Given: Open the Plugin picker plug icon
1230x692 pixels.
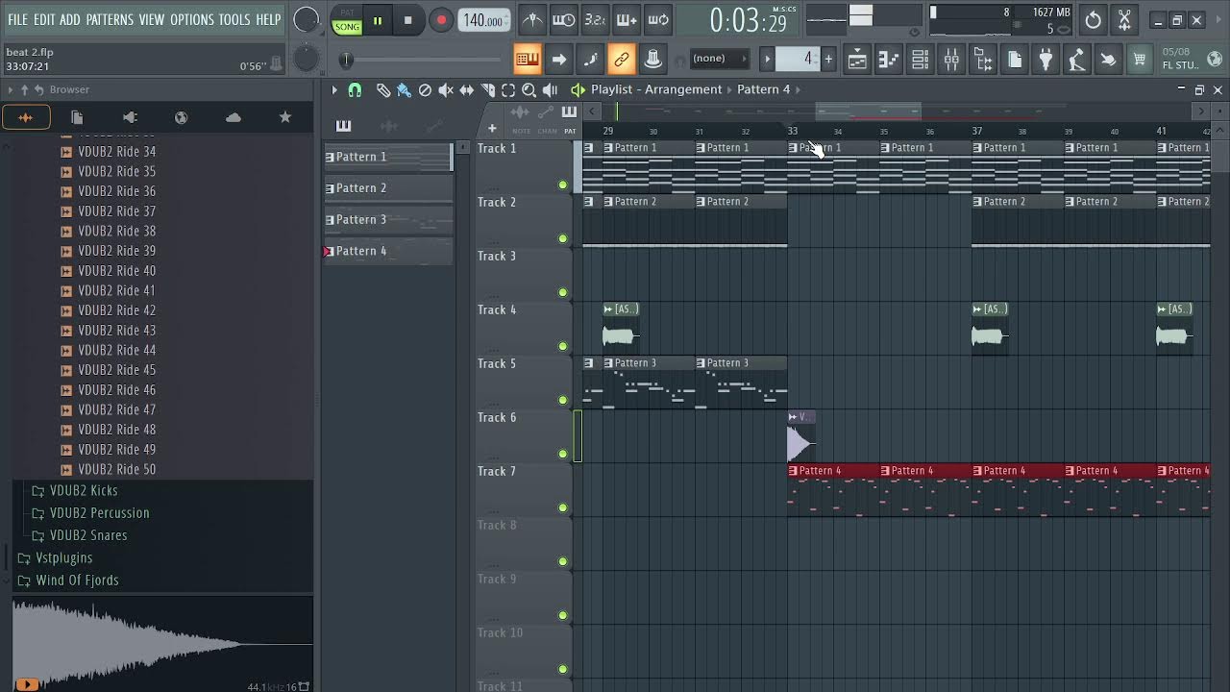Looking at the screenshot, I should [1046, 60].
